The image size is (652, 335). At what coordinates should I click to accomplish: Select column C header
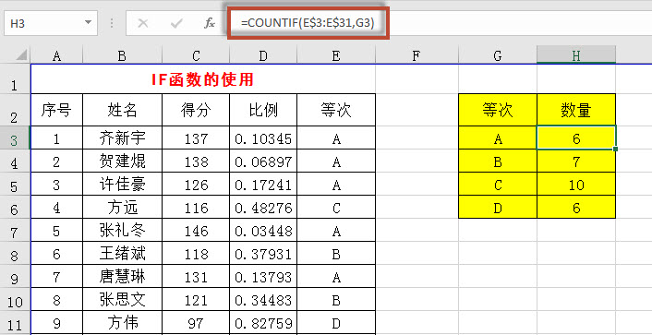[x=196, y=55]
